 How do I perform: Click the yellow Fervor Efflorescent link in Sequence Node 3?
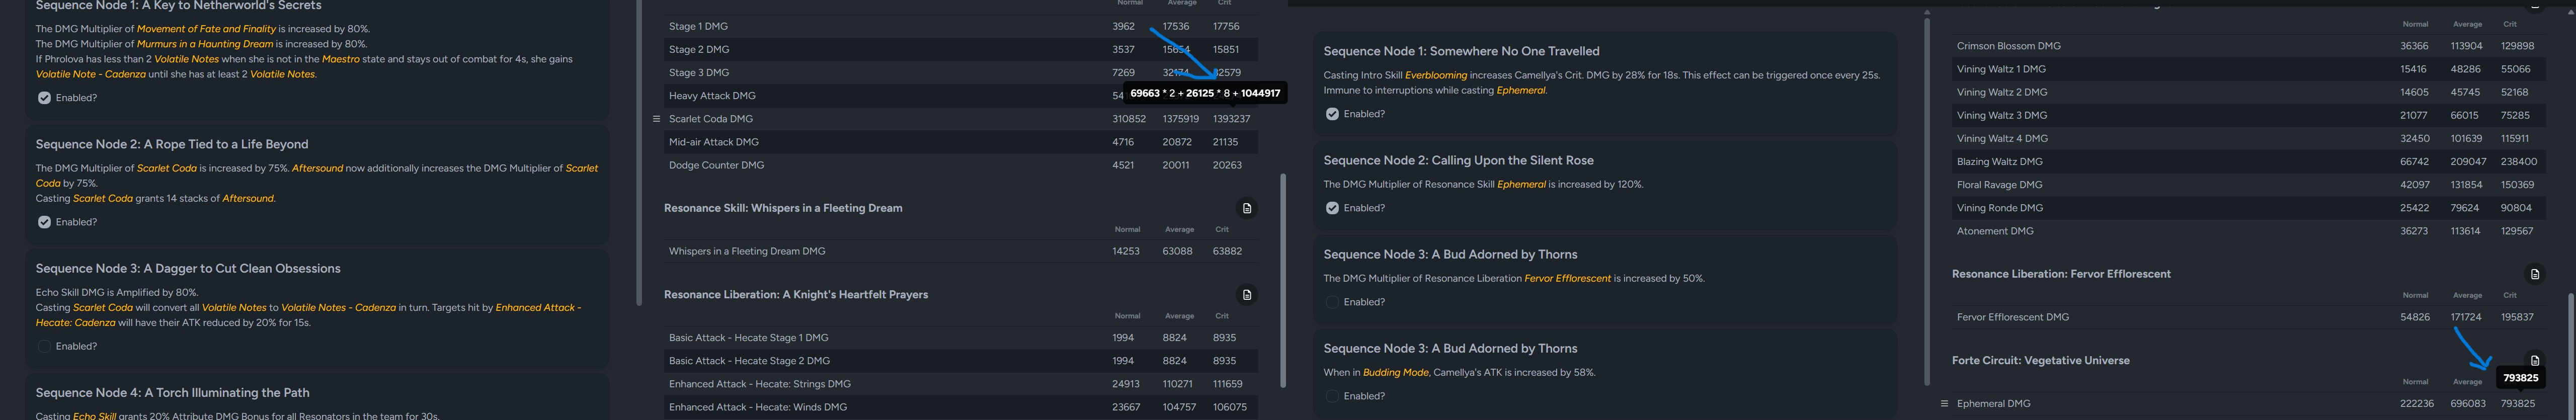(x=1567, y=279)
